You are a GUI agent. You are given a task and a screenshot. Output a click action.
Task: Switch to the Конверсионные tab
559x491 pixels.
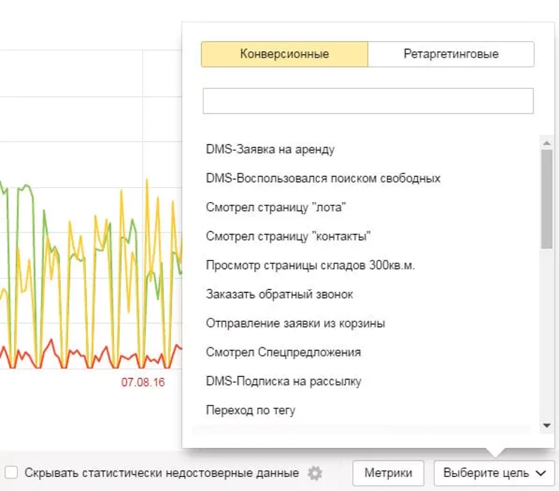pos(284,54)
